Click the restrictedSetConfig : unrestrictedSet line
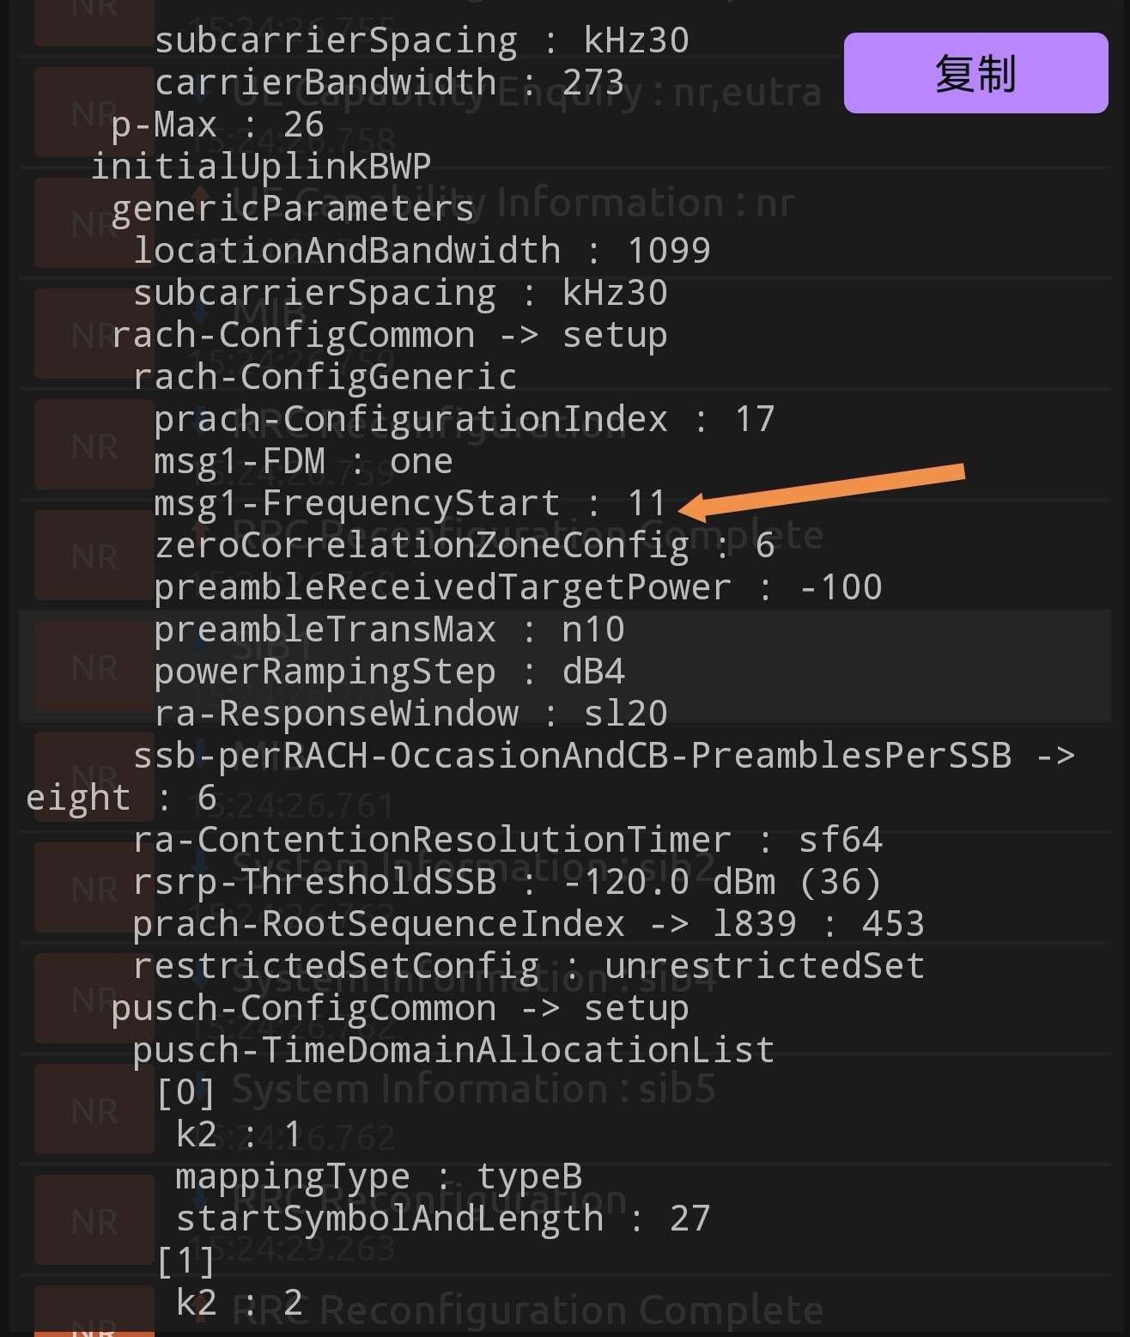Screen dimensions: 1130x1337 click(528, 967)
